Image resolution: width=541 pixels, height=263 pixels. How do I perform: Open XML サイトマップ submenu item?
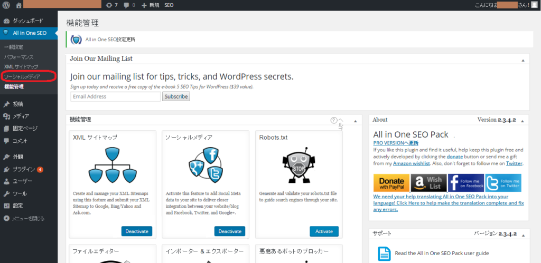21,66
